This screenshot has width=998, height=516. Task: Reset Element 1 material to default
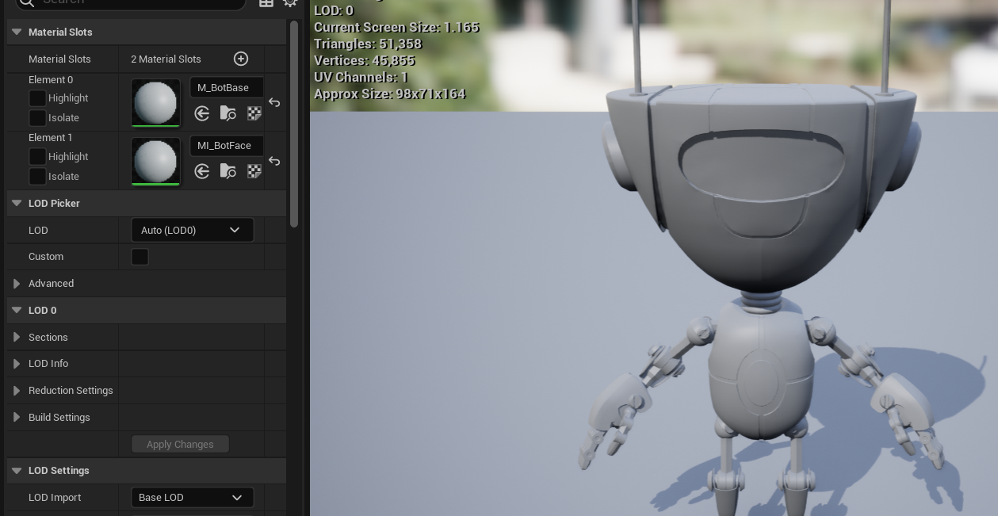[x=274, y=161]
